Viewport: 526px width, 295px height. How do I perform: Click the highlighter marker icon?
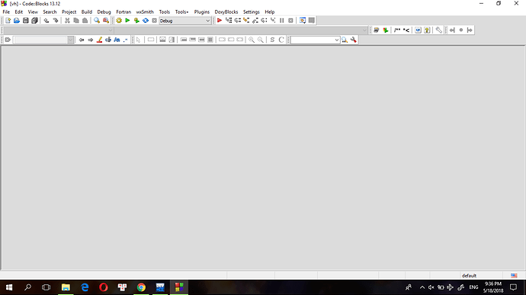click(99, 40)
